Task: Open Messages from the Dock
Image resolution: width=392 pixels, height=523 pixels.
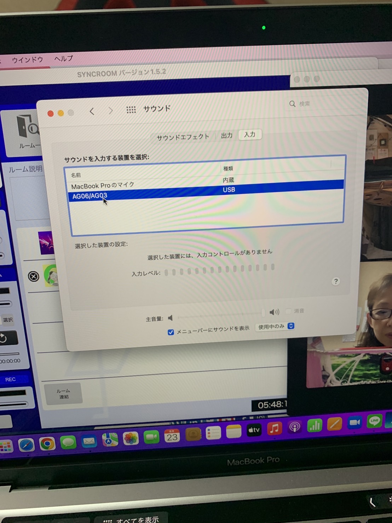Action: click(x=68, y=442)
